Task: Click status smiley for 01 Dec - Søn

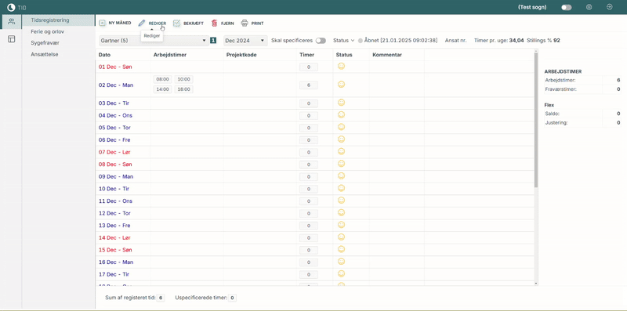Action: (x=341, y=67)
